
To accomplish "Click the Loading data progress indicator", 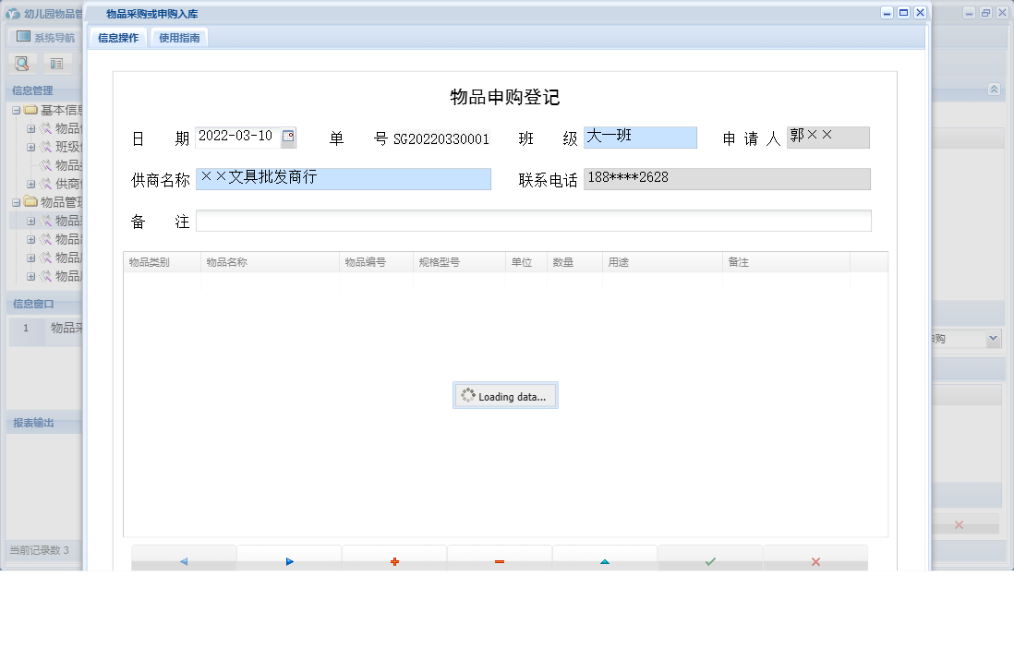I will click(x=505, y=395).
